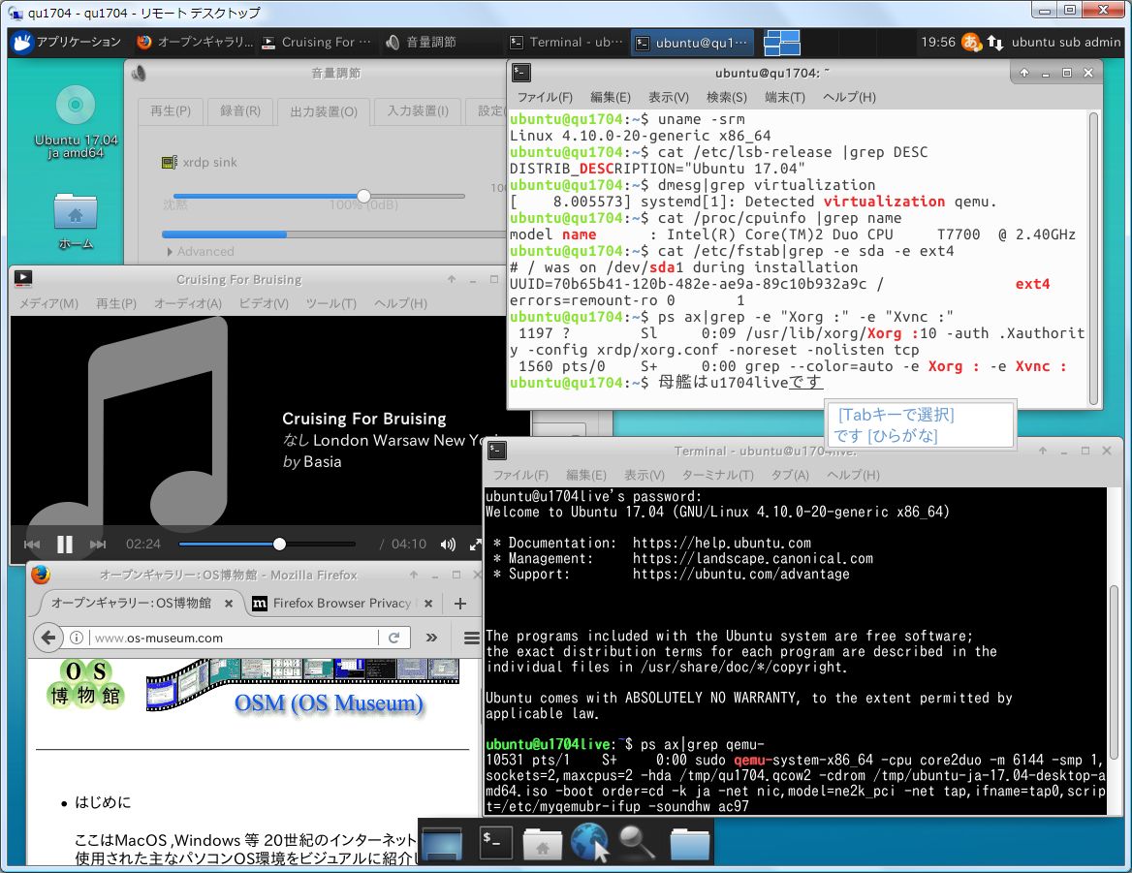Go to previous track in the media player
This screenshot has width=1132, height=873.
[32, 545]
